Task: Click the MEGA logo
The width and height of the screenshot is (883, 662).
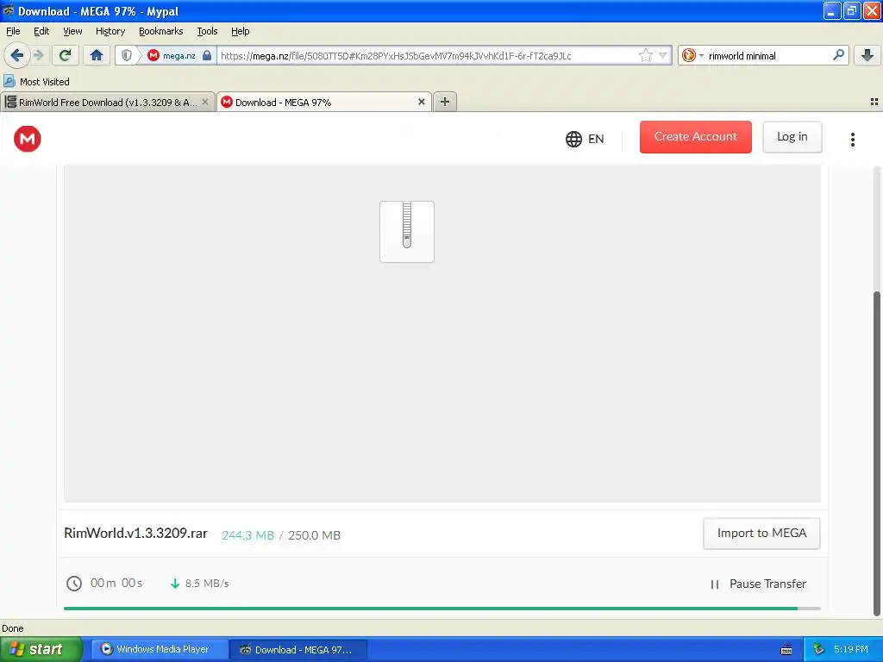Action: (27, 139)
